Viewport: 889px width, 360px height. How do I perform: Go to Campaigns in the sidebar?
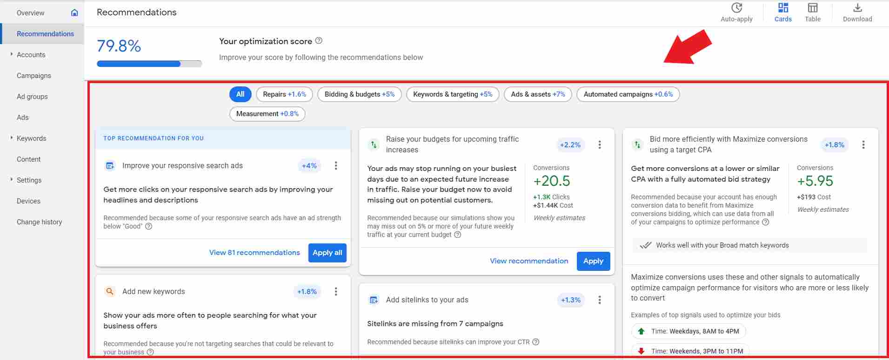point(34,76)
